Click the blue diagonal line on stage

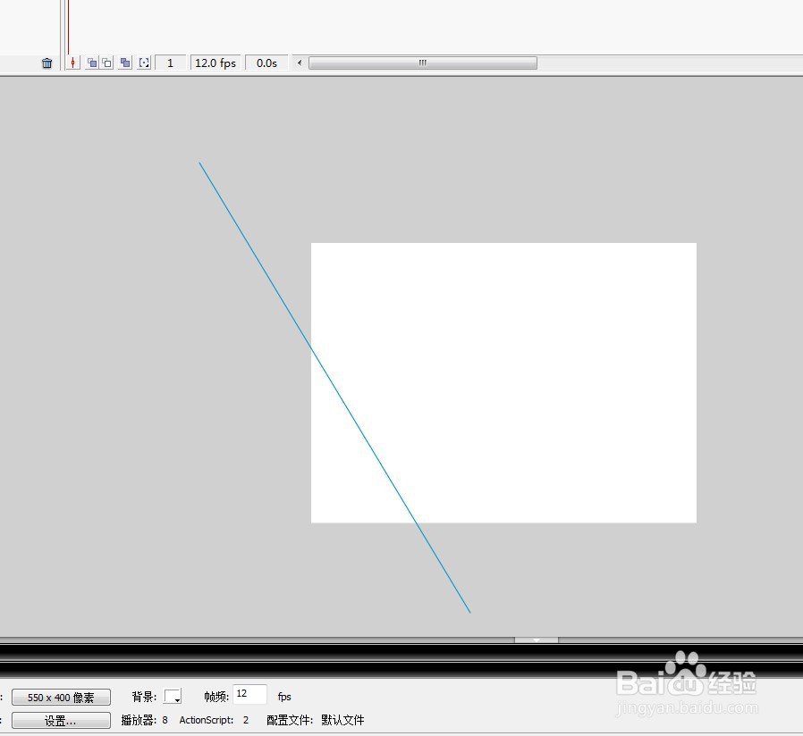tap(334, 387)
